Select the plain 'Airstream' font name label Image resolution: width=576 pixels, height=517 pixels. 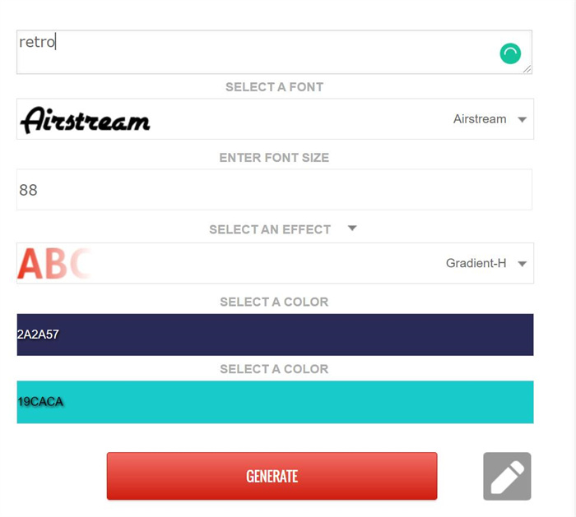pyautogui.click(x=480, y=119)
